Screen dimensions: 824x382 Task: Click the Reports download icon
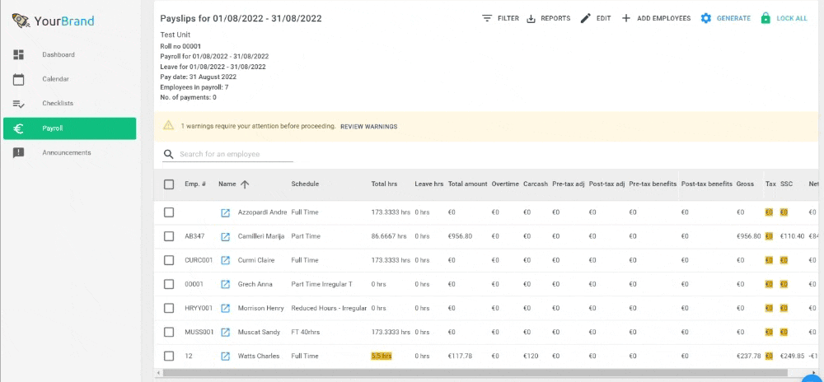(x=531, y=19)
